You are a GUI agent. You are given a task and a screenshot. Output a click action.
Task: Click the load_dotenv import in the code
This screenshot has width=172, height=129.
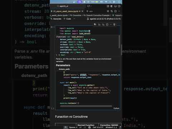tap(85, 34)
